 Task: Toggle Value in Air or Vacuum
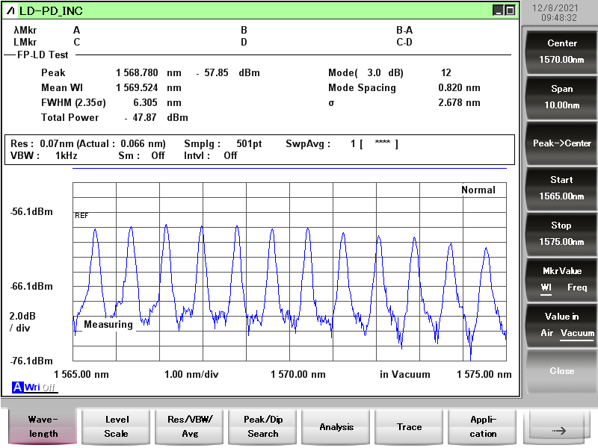click(x=561, y=325)
